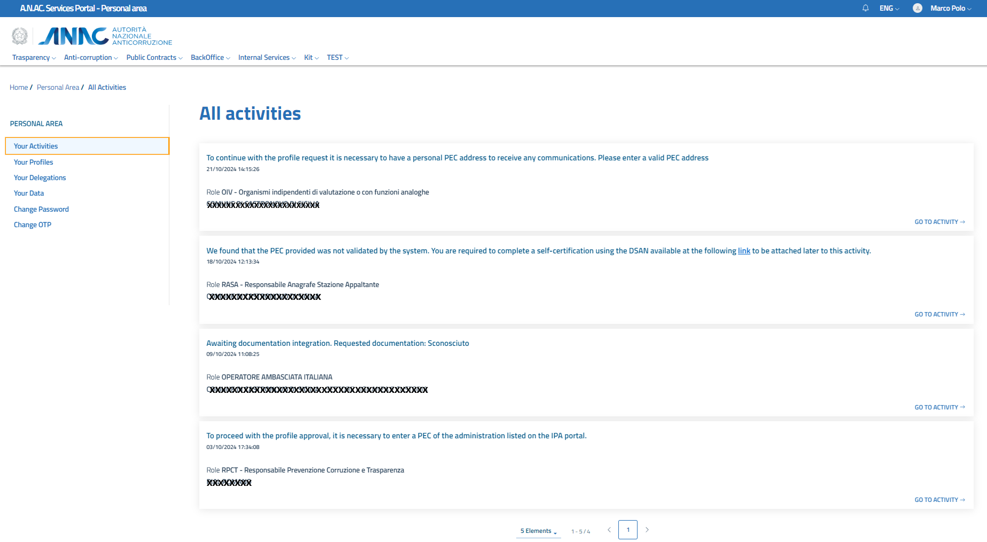The image size is (987, 542).
Task: Open the 5 Elements page size dropdown
Action: (538, 531)
